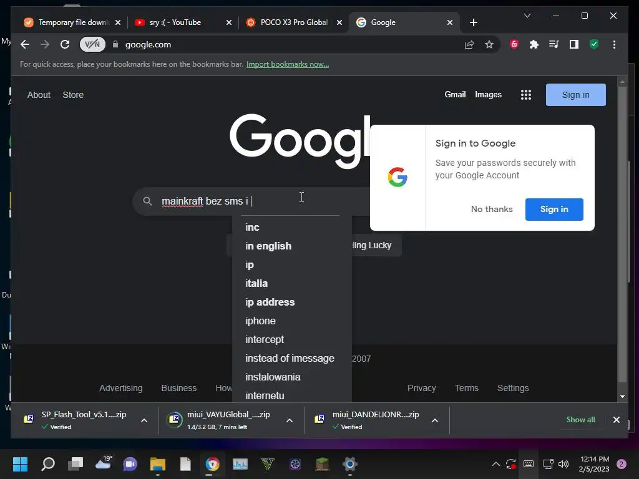Open the red shield extension icon
The height and width of the screenshot is (479, 639).
click(x=514, y=44)
